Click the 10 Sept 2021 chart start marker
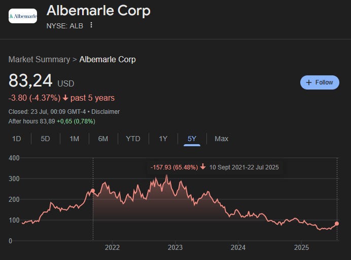The width and height of the screenshot is (351, 260). click(93, 191)
